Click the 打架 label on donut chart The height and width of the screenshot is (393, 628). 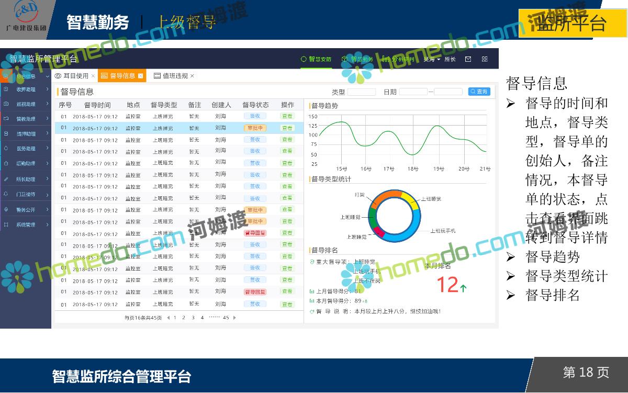[360, 194]
